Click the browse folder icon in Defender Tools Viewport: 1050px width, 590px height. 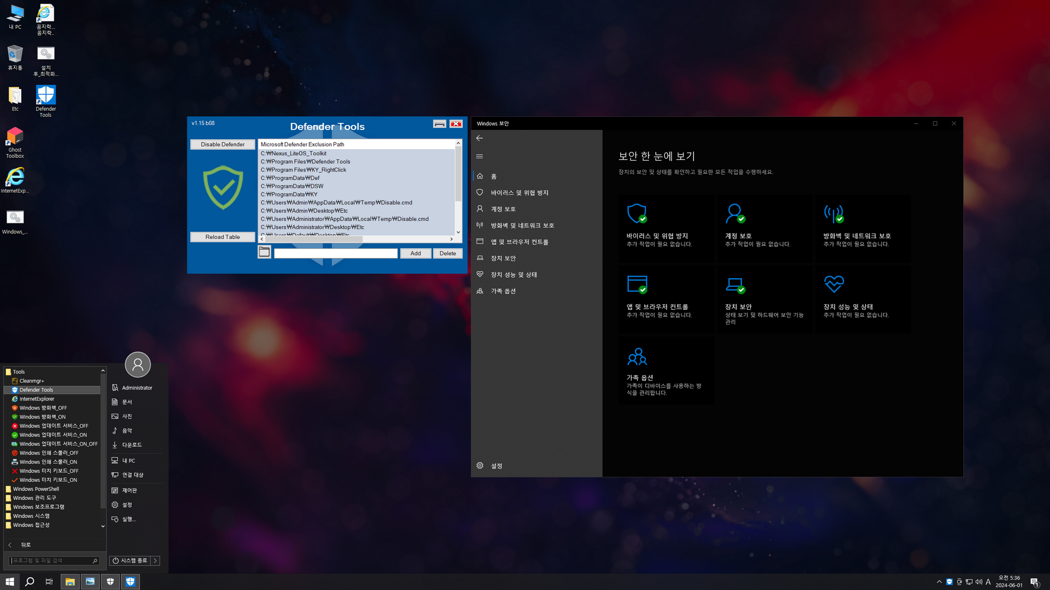[x=264, y=252]
